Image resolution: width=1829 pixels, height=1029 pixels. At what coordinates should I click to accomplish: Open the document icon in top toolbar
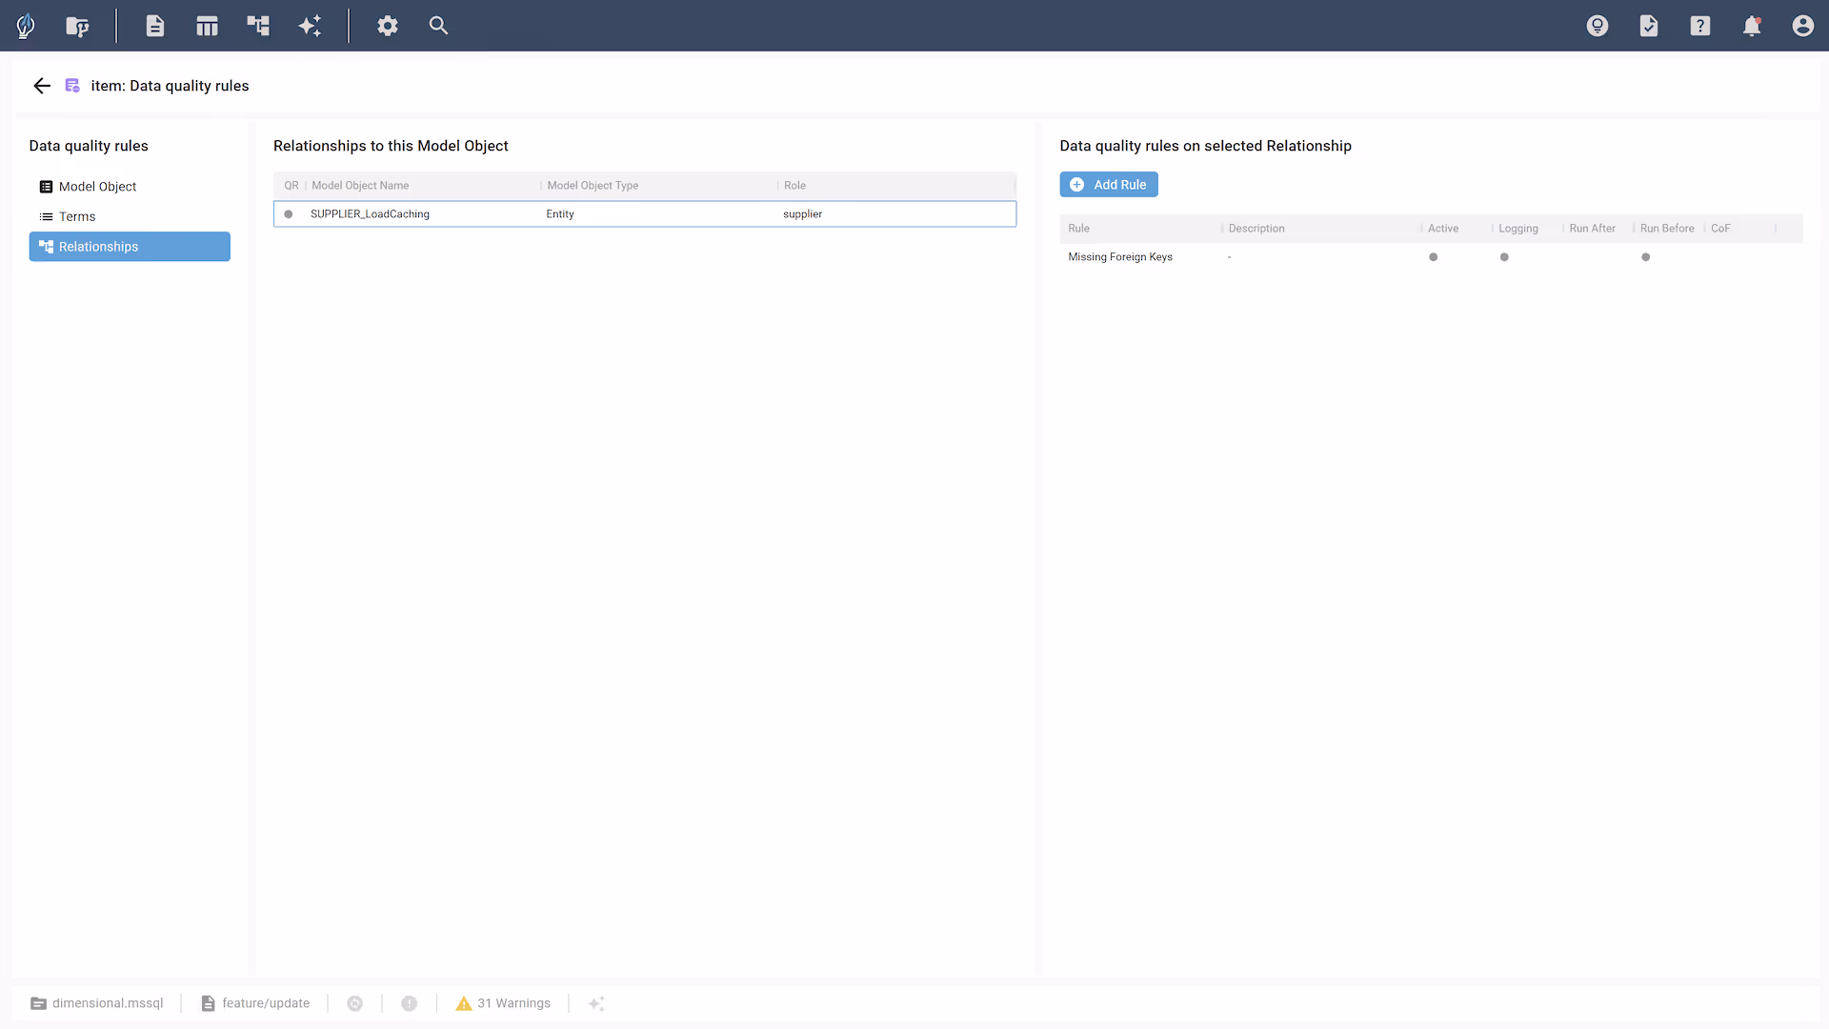click(155, 26)
